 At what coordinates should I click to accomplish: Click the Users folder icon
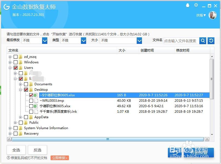point(21,68)
